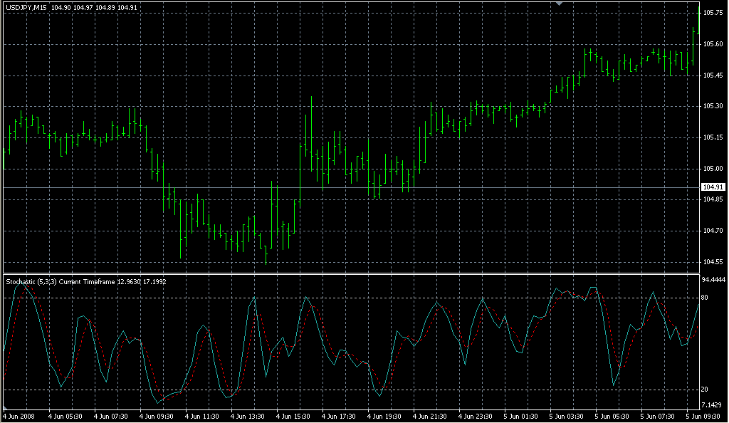This screenshot has height=423, width=729.
Task: Click the lowest price bar near 104.55
Action: coord(266,255)
